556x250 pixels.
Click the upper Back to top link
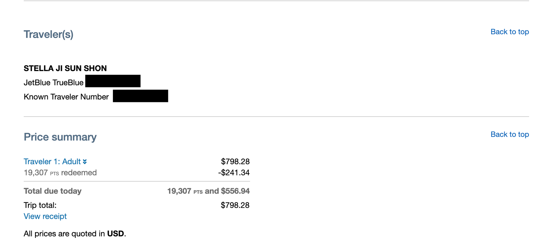pyautogui.click(x=510, y=32)
